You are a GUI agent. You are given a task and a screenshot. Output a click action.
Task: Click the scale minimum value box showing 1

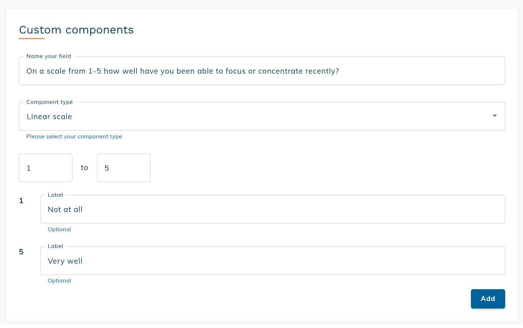45,168
